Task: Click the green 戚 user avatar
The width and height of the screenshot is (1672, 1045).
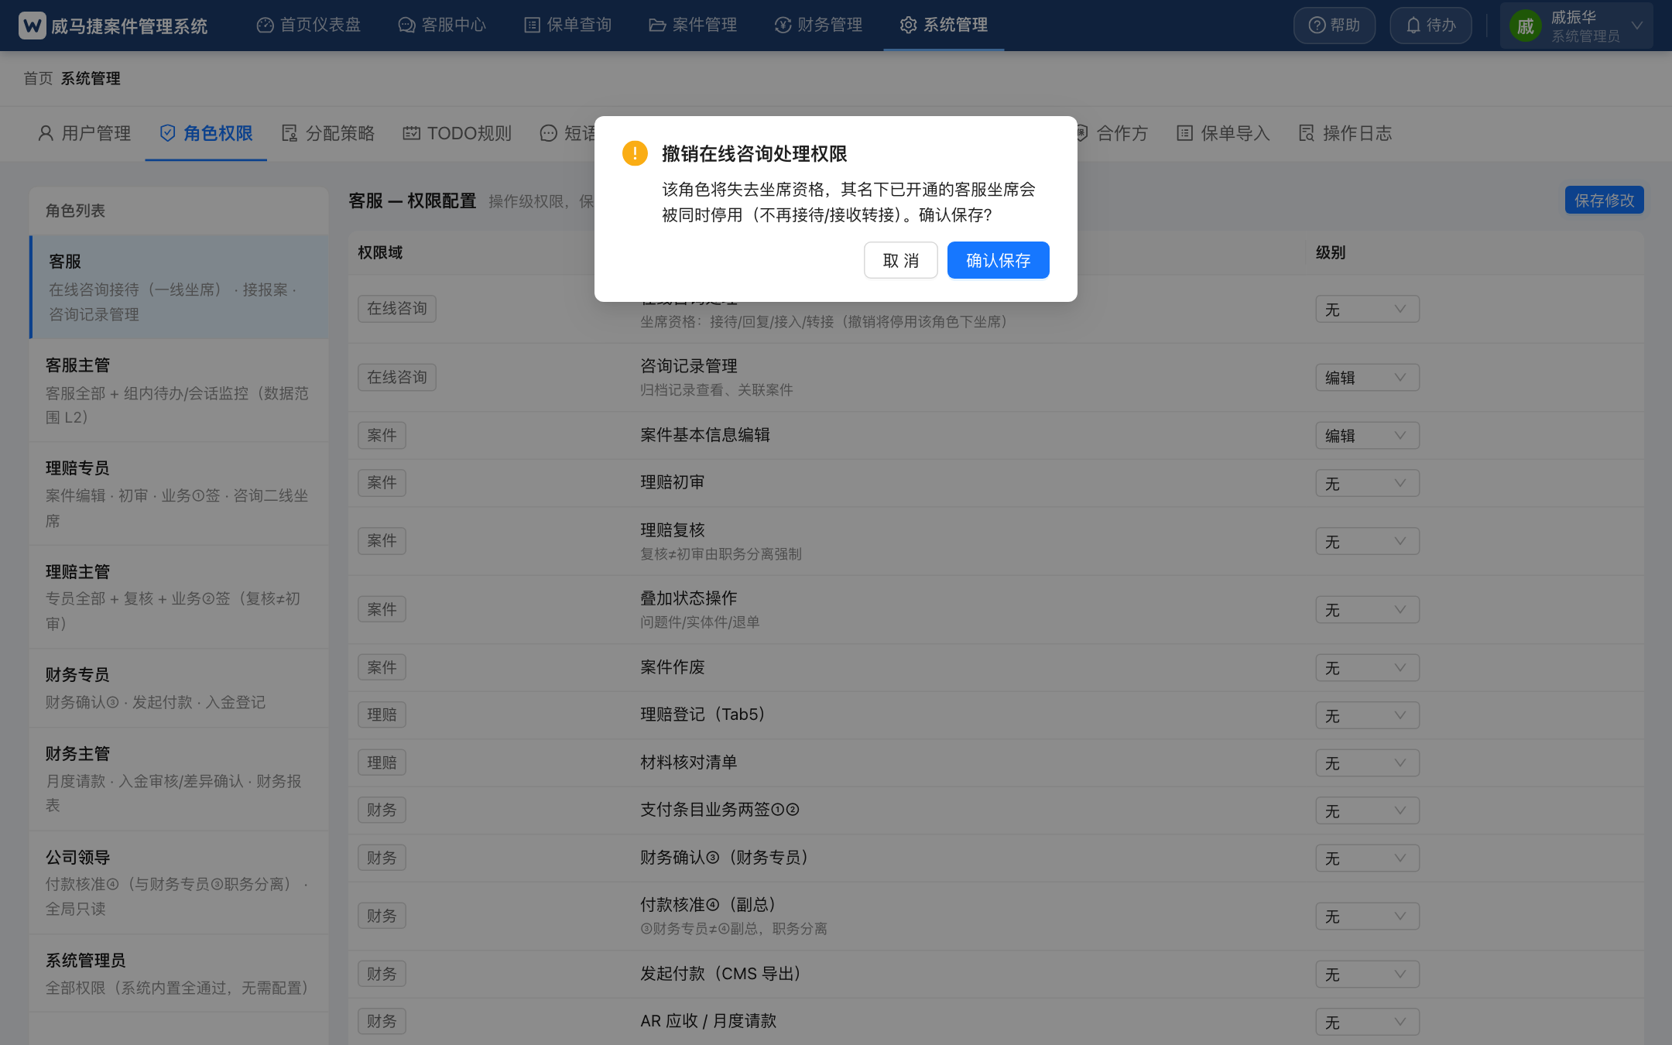Action: point(1525,26)
